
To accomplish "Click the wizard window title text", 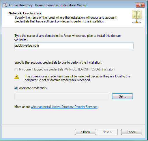I will click(48, 5).
